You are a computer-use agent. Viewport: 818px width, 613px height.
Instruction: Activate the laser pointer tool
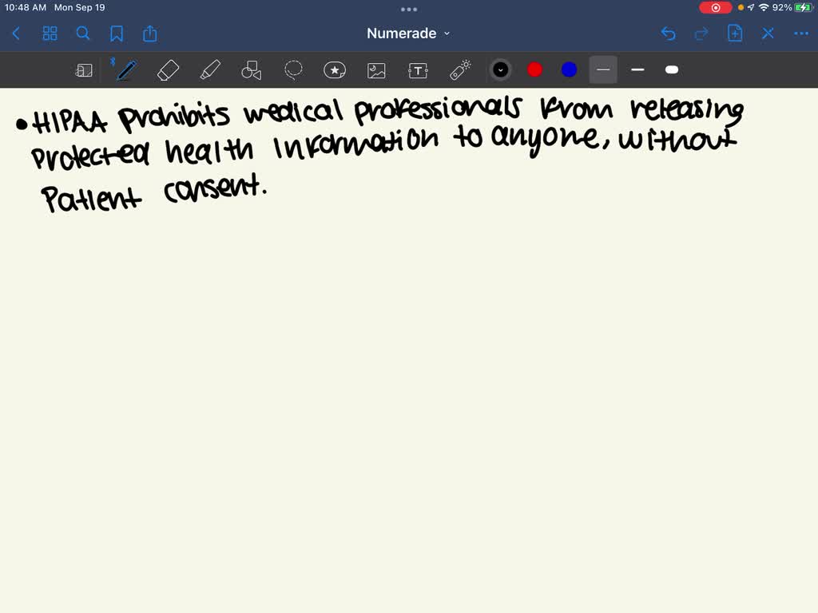[460, 70]
